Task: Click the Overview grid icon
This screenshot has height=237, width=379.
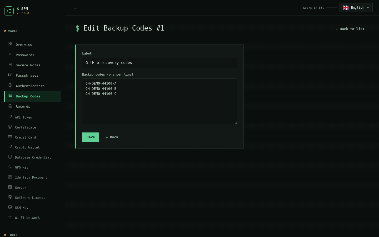Action: coord(10,44)
